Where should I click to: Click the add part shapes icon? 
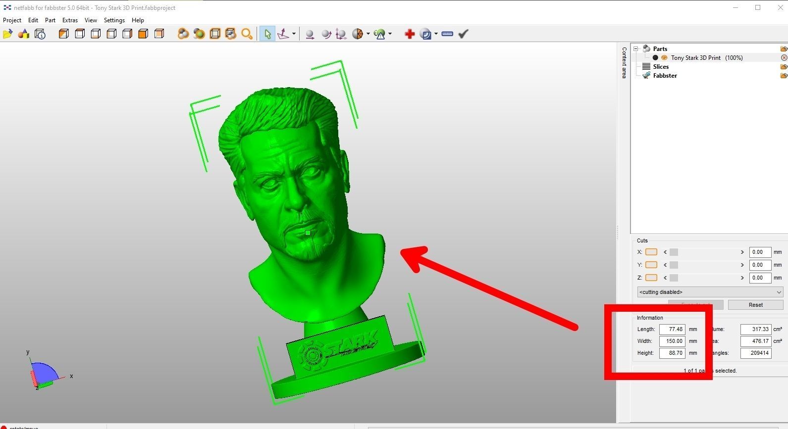coord(24,34)
